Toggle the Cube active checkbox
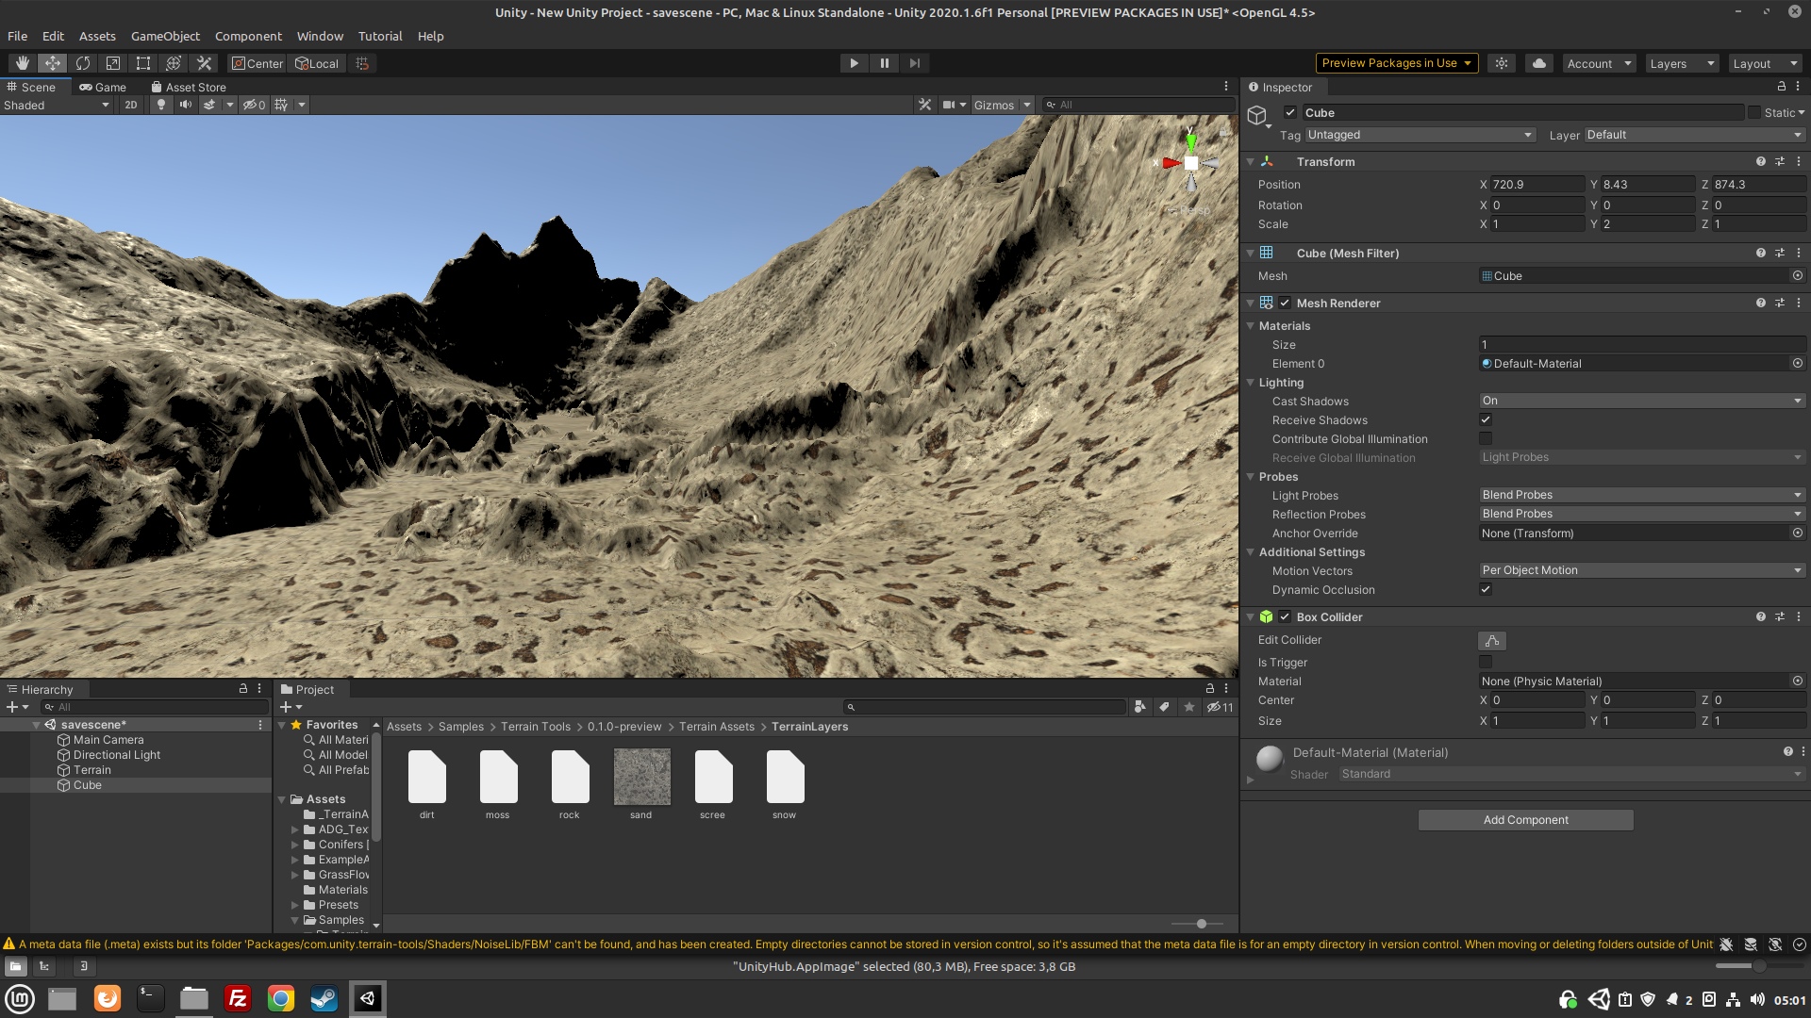 point(1290,112)
